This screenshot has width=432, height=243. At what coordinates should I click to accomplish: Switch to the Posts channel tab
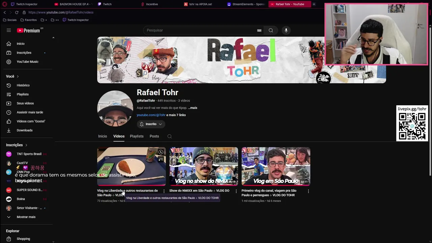pyautogui.click(x=154, y=136)
